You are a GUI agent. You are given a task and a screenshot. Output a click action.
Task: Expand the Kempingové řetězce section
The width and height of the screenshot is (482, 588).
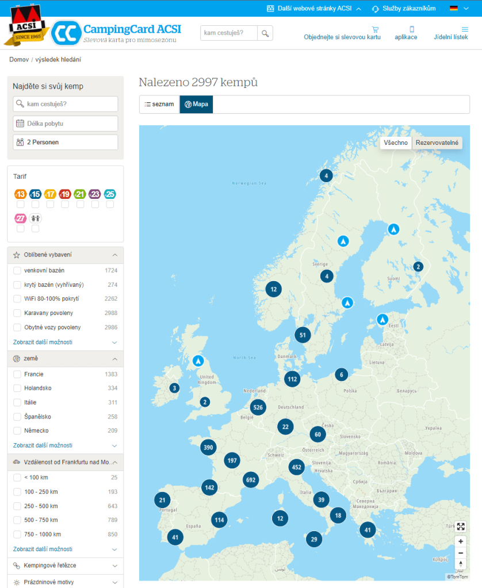[x=65, y=566]
